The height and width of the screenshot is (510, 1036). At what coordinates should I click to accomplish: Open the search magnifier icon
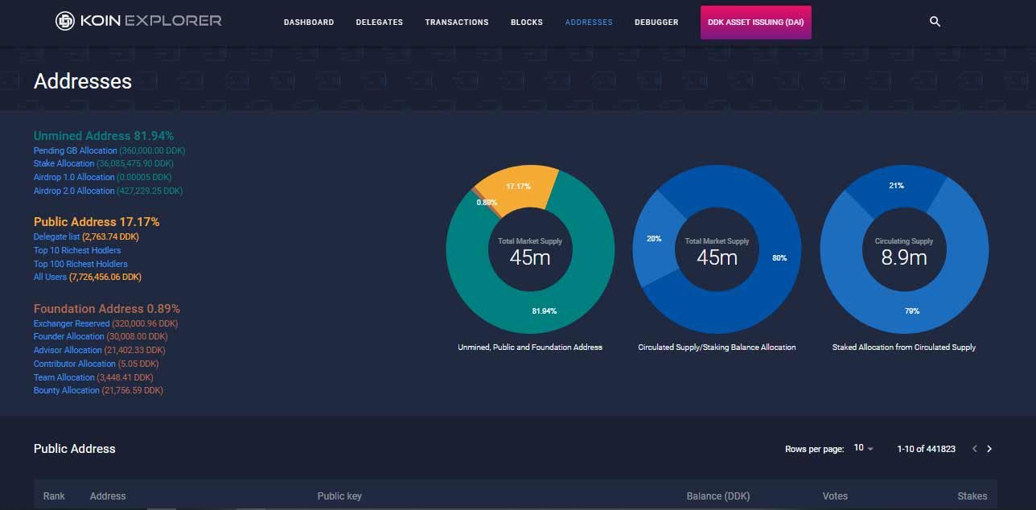point(935,22)
